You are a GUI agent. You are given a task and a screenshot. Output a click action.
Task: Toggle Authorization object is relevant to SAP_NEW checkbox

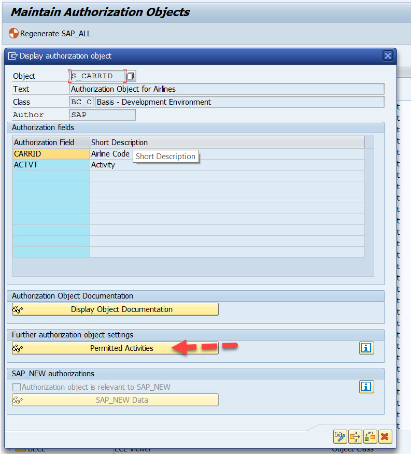click(x=17, y=387)
